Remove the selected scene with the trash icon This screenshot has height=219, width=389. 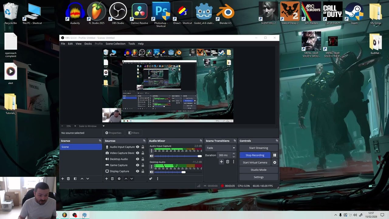tap(68, 179)
